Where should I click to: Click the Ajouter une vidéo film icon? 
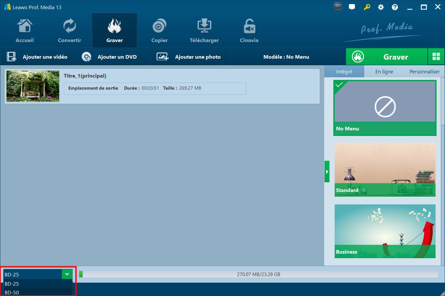(x=11, y=57)
